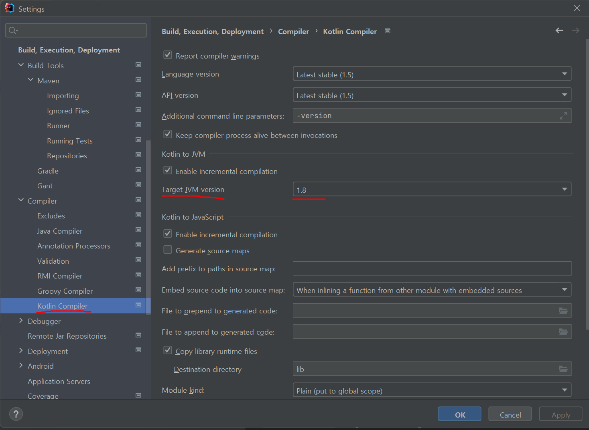This screenshot has width=589, height=430.
Task: Click project icon next to Java Compiler
Action: (138, 230)
